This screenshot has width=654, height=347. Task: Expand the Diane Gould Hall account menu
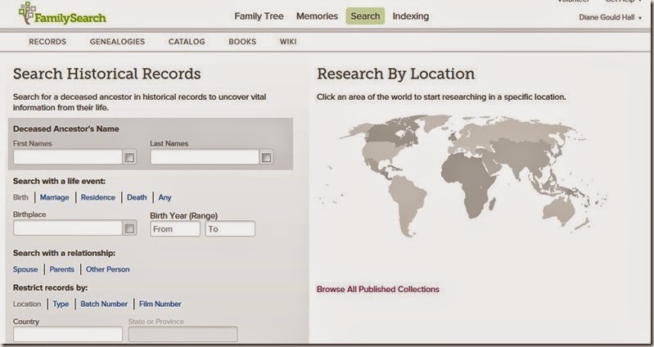pos(610,17)
